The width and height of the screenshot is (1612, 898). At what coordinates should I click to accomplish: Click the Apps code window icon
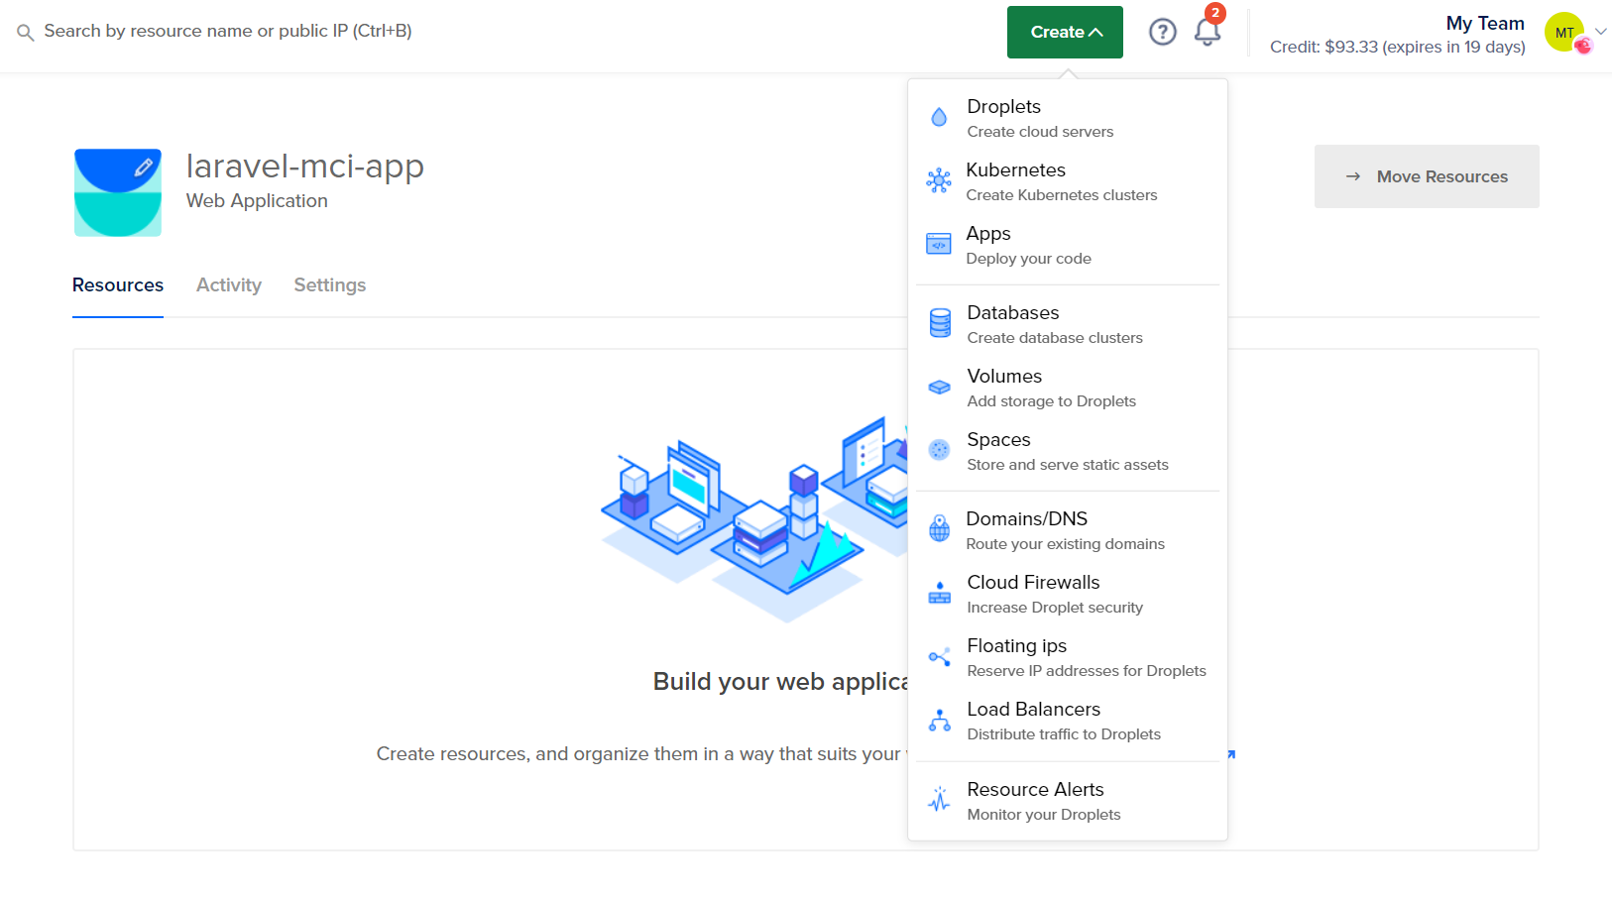(x=939, y=244)
